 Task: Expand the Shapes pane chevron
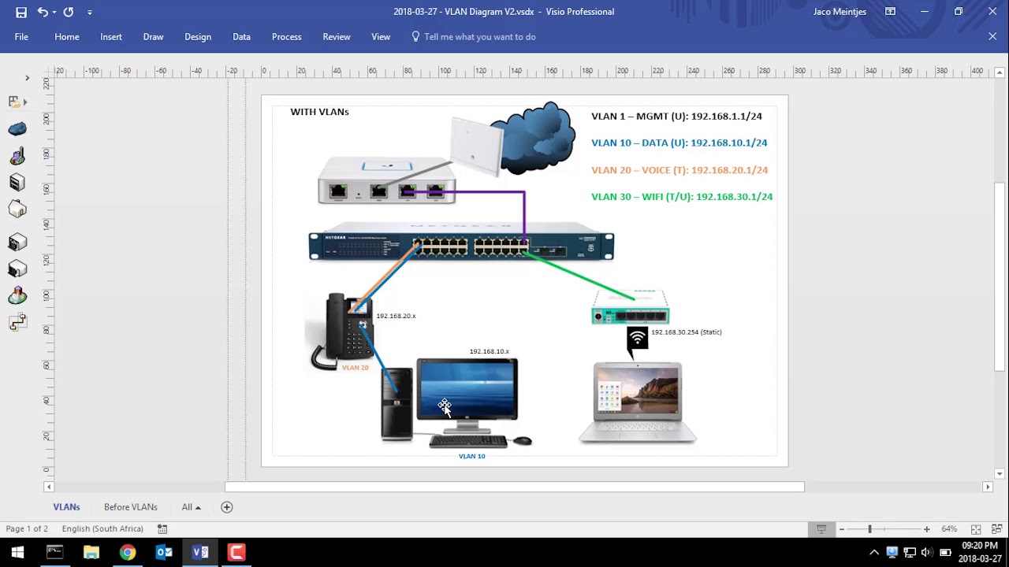27,78
